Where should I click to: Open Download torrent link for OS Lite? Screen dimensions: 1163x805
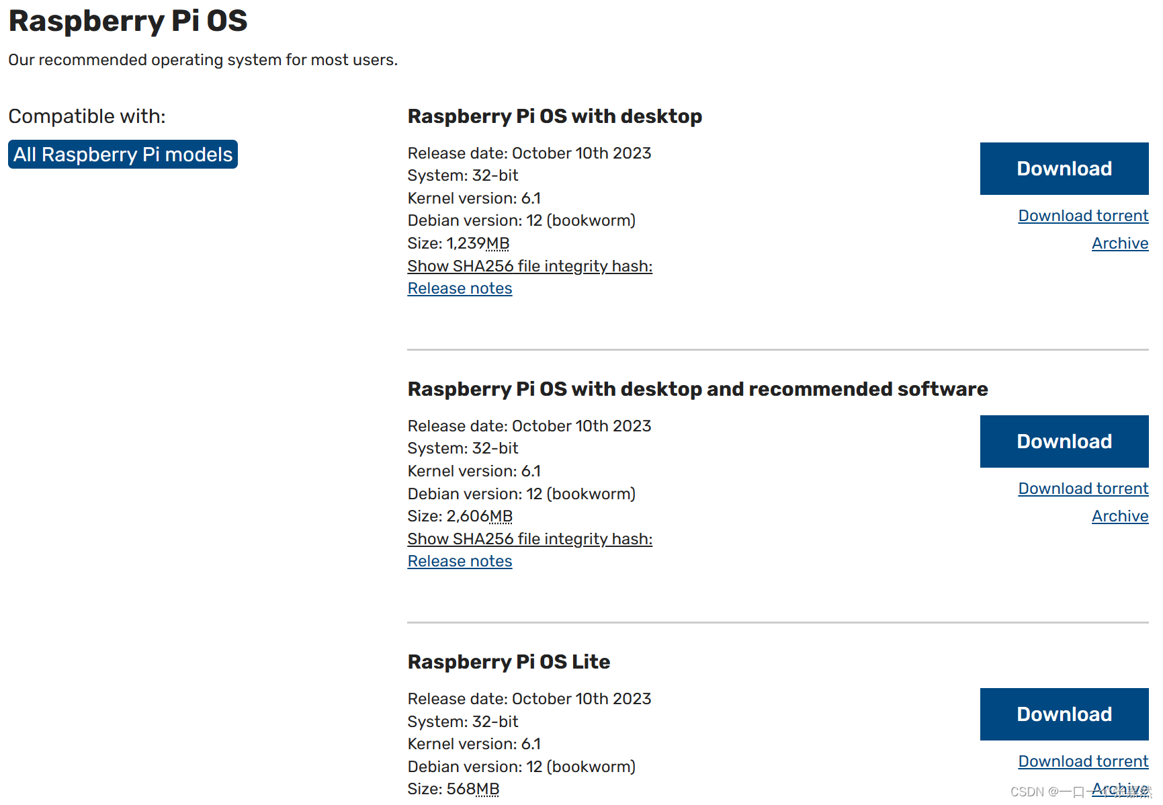click(x=1083, y=761)
